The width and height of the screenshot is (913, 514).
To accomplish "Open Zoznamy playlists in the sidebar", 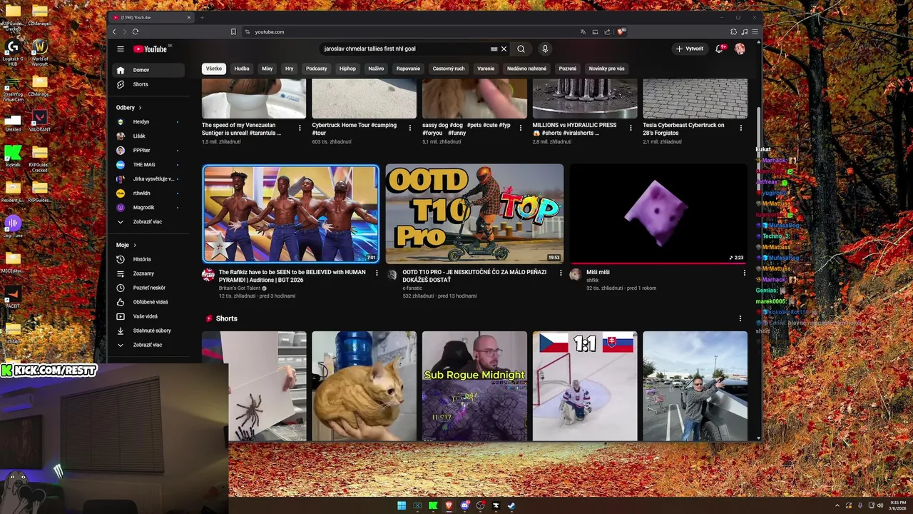I will click(x=148, y=273).
